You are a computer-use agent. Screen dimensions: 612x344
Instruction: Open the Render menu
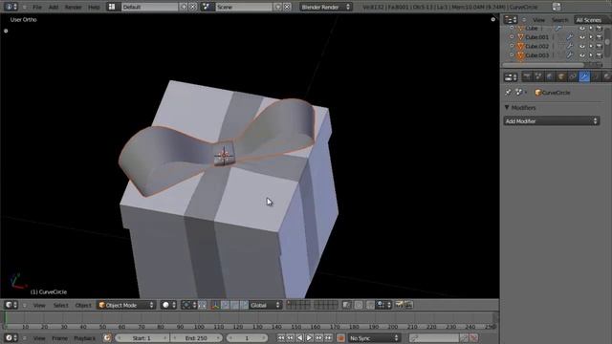click(x=73, y=7)
